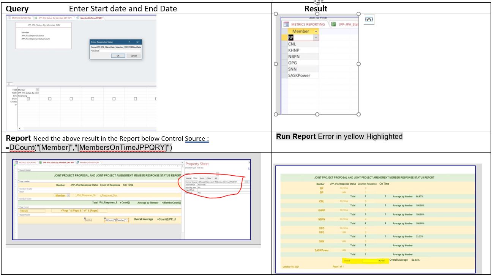Check the Show checkbox in third query column
Viewport: 494px width, 277px height.
pos(71,99)
